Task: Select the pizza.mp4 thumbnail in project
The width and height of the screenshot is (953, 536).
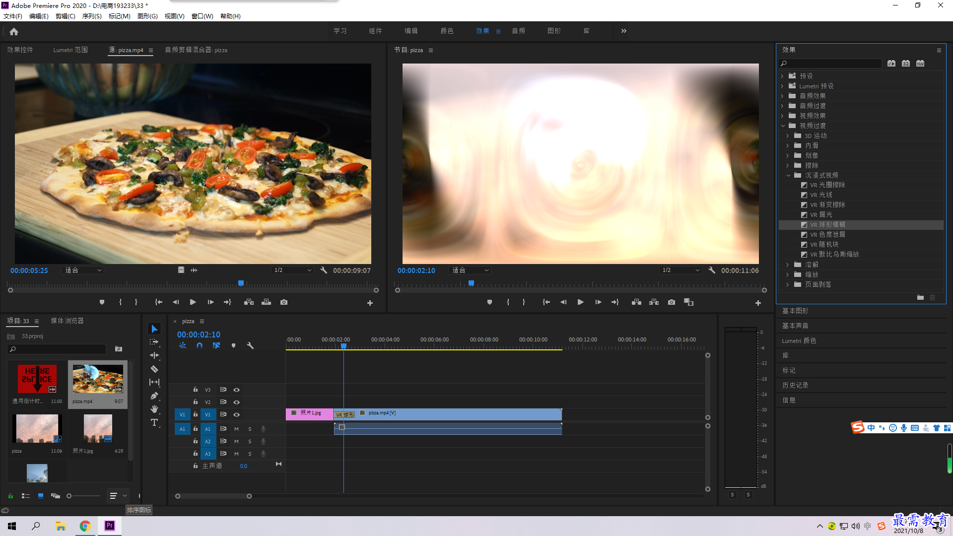Action: (x=98, y=379)
